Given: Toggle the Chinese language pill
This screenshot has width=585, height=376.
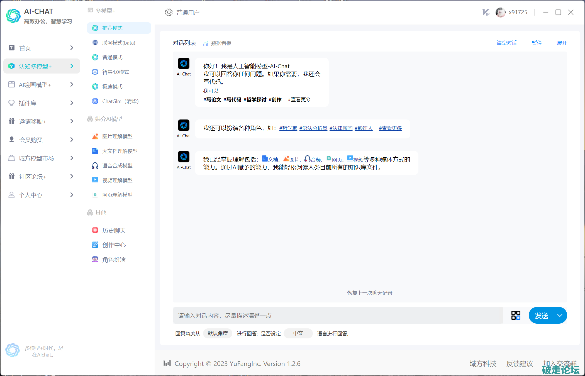Looking at the screenshot, I should (298, 333).
